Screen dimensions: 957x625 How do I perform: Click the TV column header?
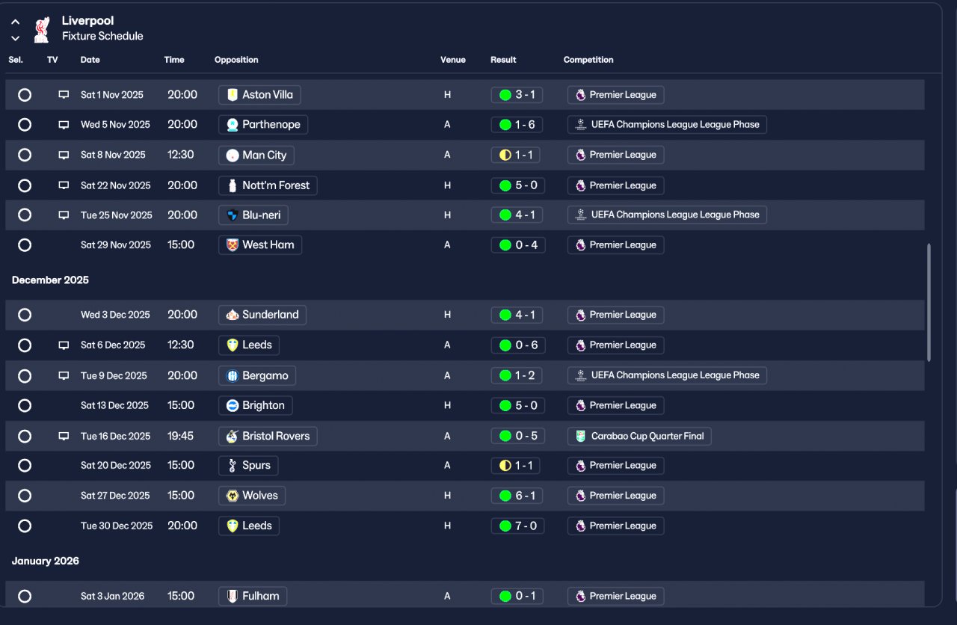(52, 60)
